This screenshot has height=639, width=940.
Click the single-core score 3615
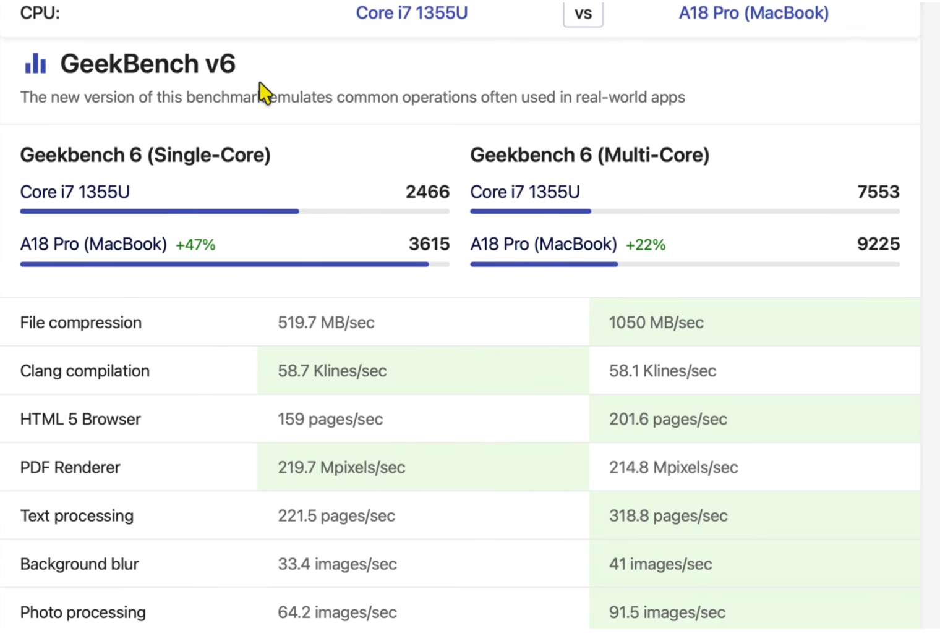[x=429, y=244]
